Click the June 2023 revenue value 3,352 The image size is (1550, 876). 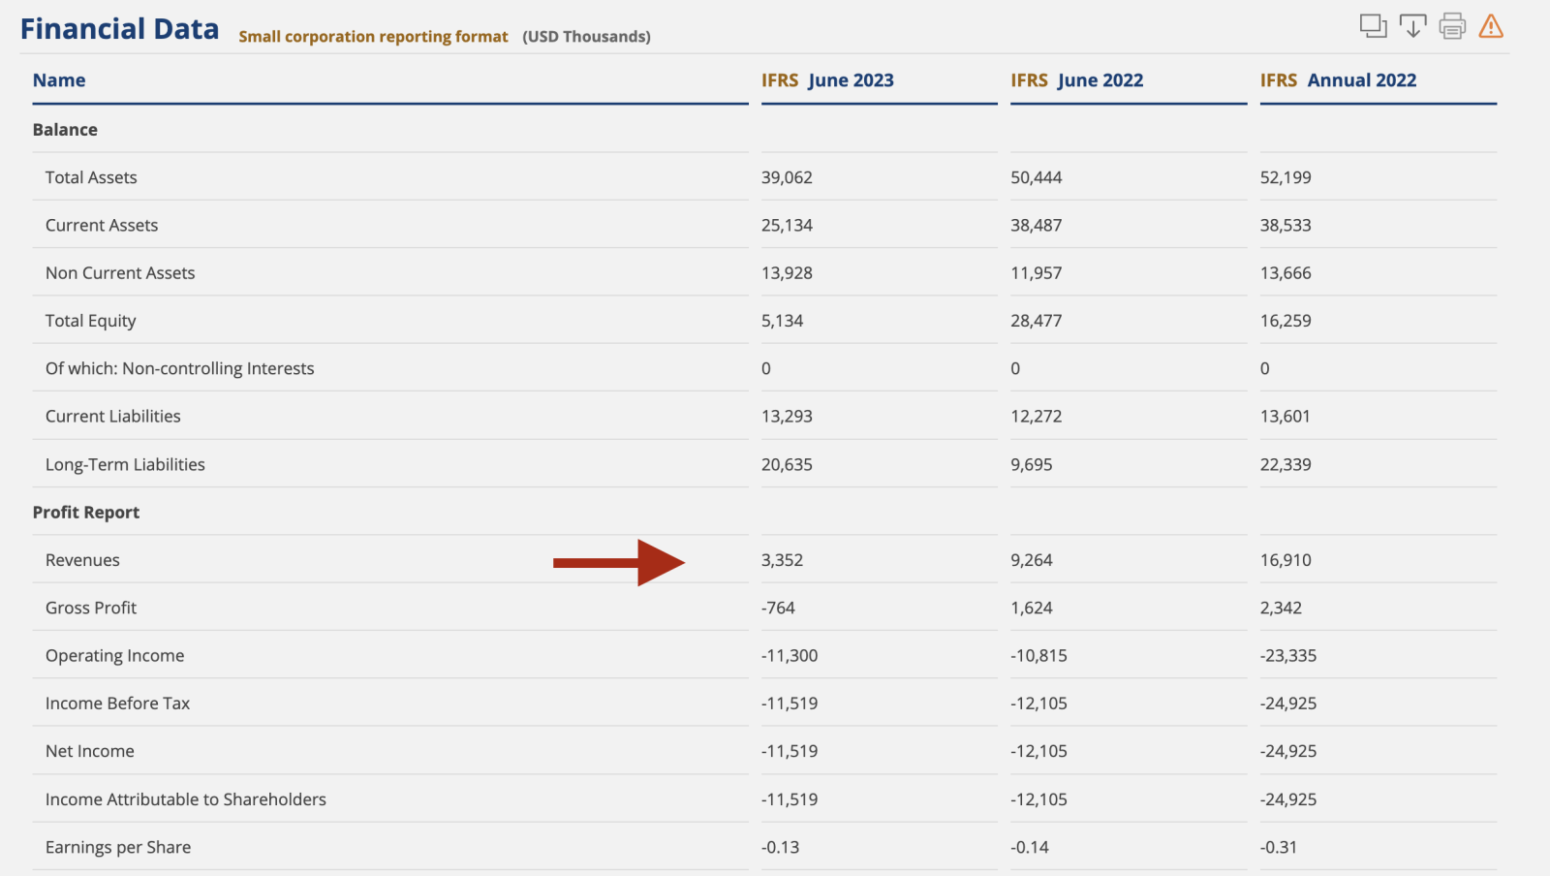click(x=782, y=560)
